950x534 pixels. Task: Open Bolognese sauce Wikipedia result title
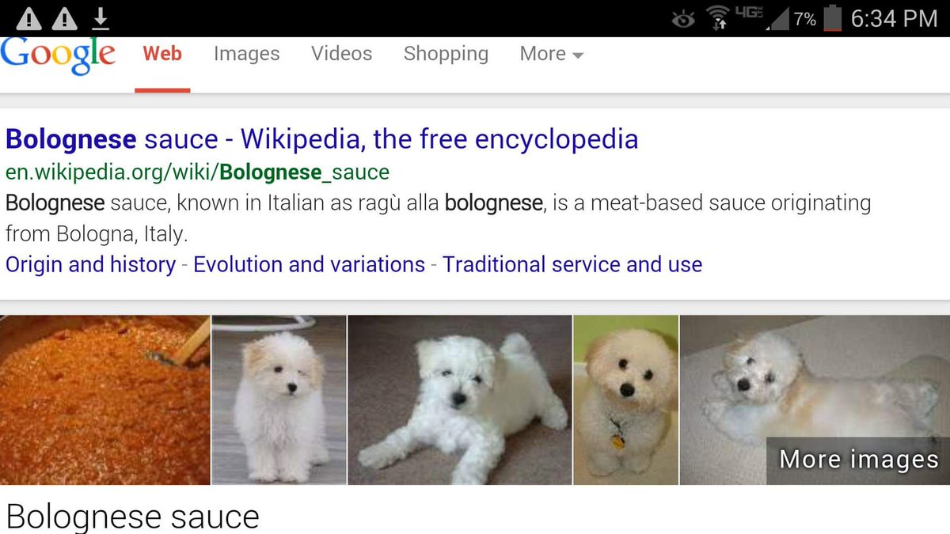[321, 139]
